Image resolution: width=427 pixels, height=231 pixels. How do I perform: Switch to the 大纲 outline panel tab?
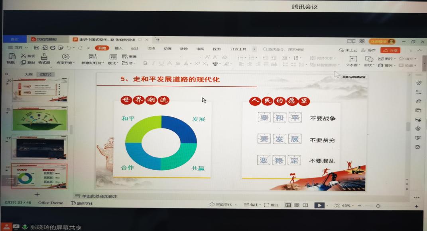point(28,74)
